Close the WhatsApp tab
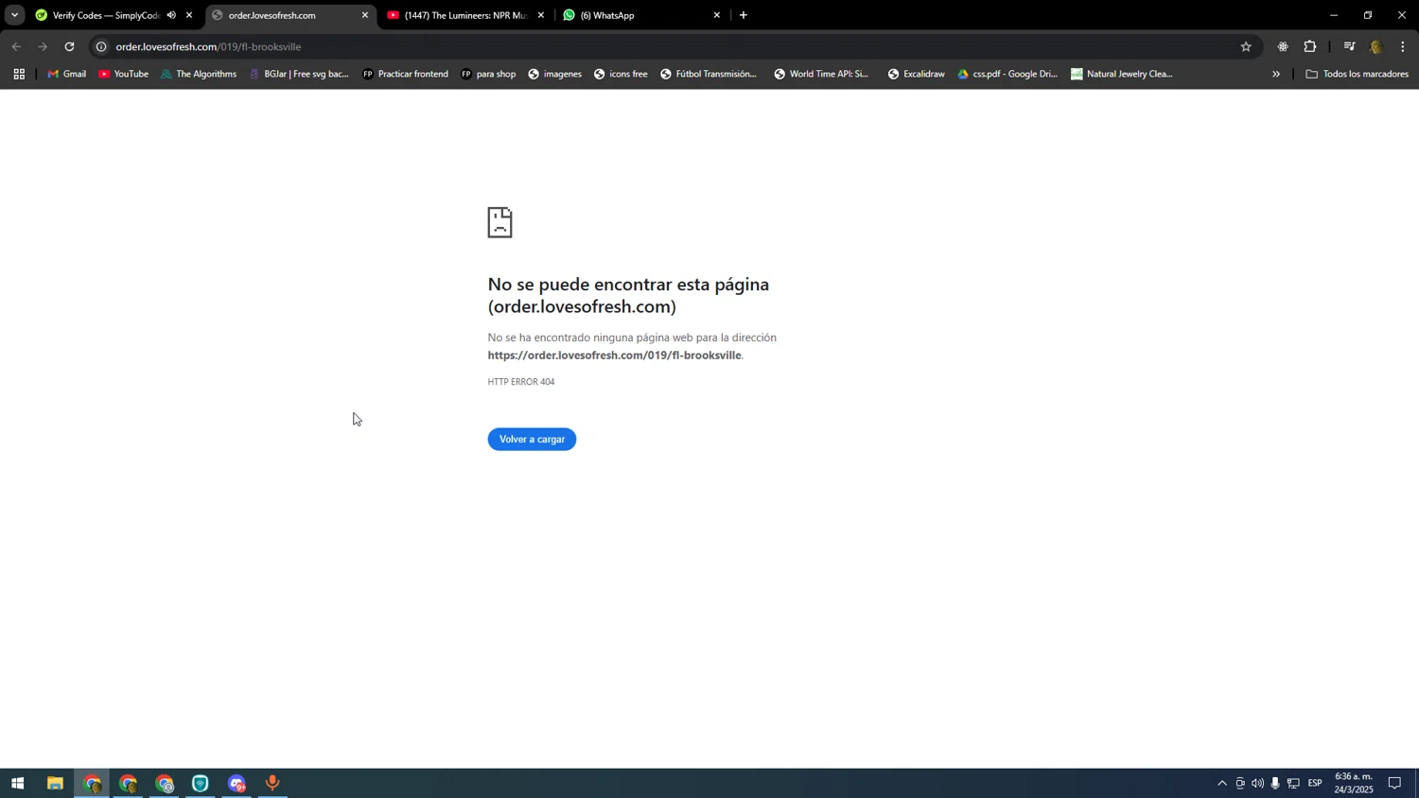 [717, 15]
